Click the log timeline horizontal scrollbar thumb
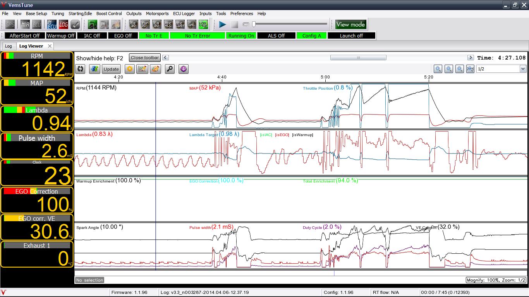Image resolution: width=529 pixels, height=297 pixels. coord(358,58)
